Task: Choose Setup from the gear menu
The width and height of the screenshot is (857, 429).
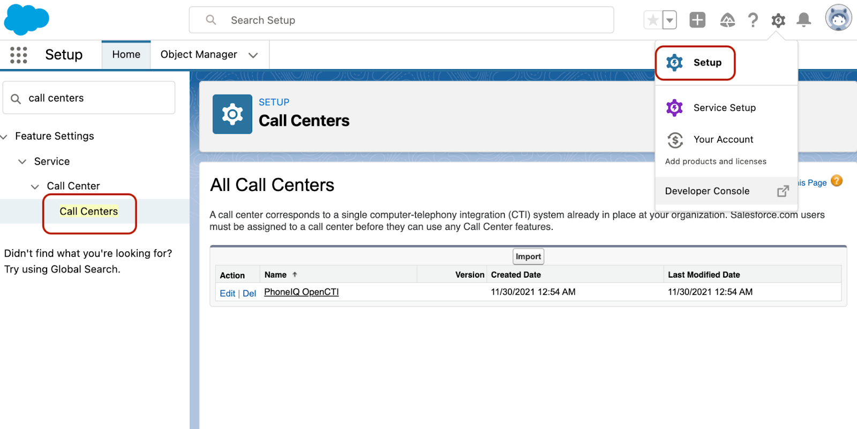Action: point(707,63)
